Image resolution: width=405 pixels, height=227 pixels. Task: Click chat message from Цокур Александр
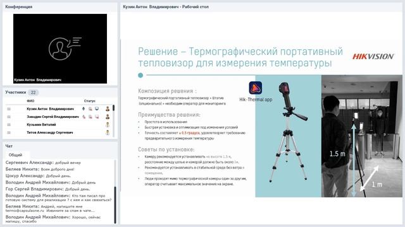click(x=38, y=176)
